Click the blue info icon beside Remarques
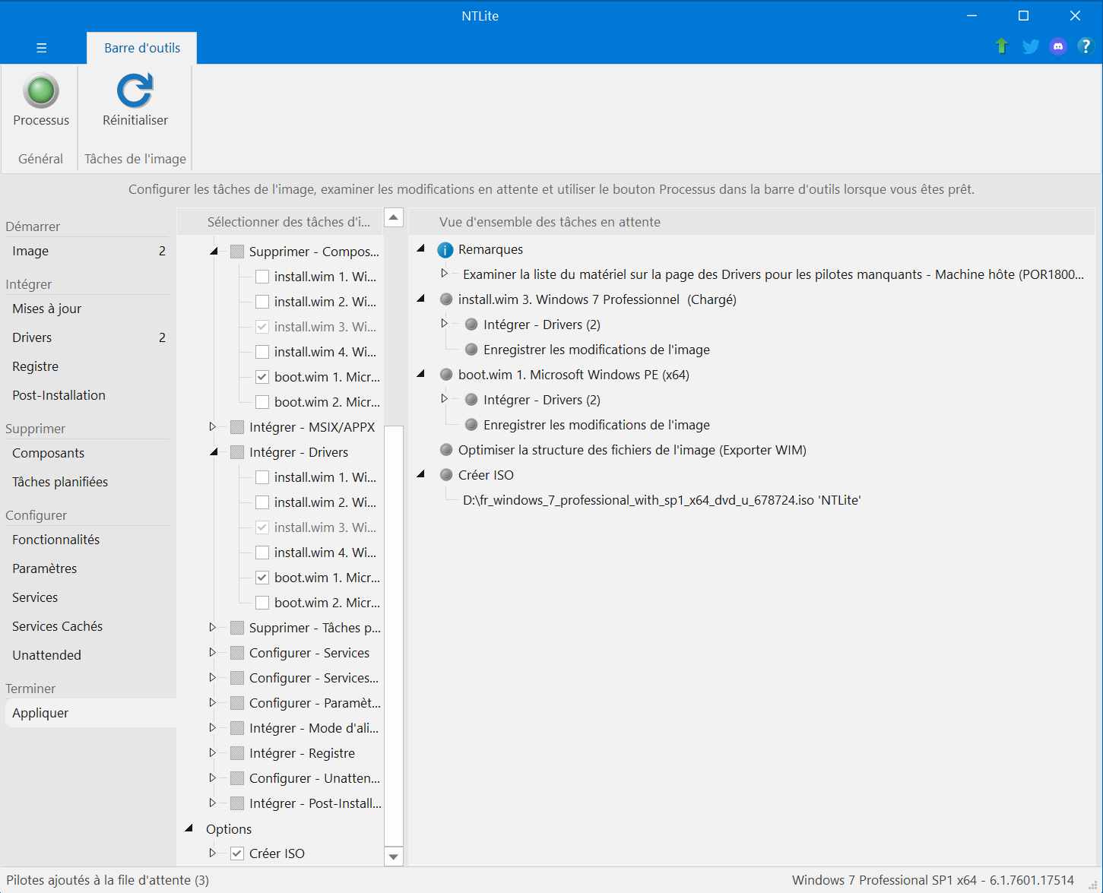The height and width of the screenshot is (893, 1103). (x=445, y=250)
